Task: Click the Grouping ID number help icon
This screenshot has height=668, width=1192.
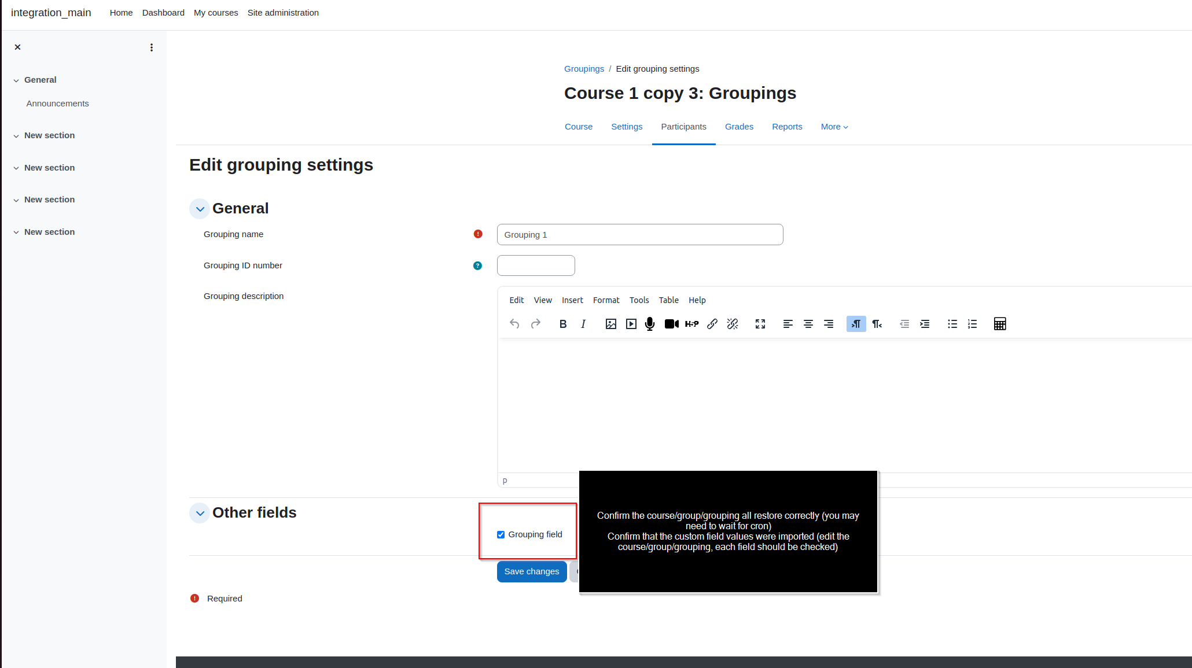Action: (x=477, y=265)
